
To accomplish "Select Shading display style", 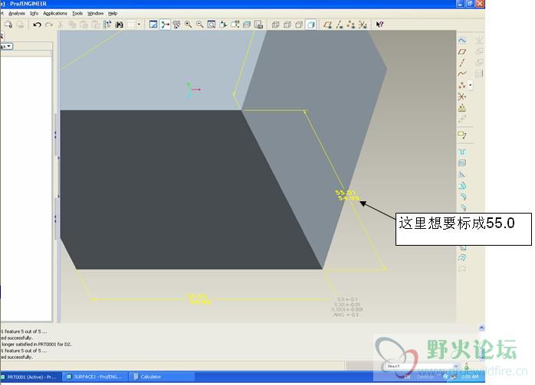I will click(311, 24).
